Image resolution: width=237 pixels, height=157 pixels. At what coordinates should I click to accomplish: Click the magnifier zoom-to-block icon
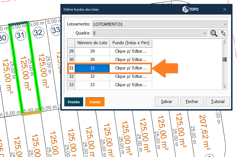[x=214, y=33]
